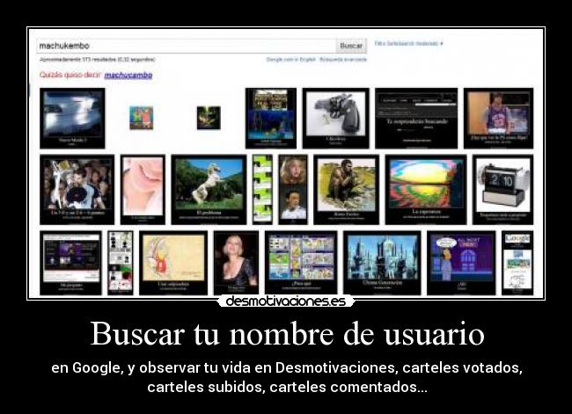Click the suggested spelling link machucambo
The width and height of the screenshot is (572, 414).
pos(128,75)
